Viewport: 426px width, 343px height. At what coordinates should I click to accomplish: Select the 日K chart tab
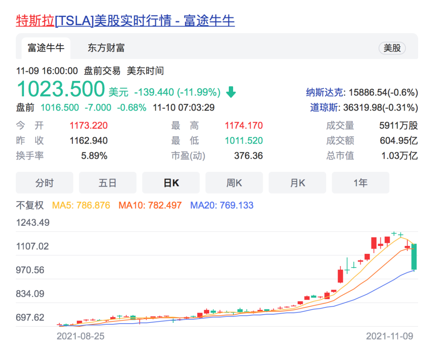pos(171,183)
